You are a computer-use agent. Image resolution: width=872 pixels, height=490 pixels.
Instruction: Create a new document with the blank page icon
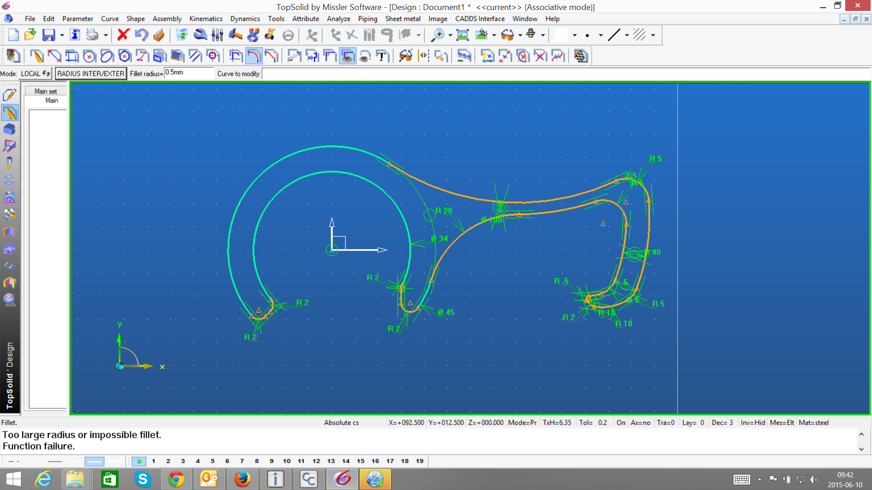click(x=14, y=35)
